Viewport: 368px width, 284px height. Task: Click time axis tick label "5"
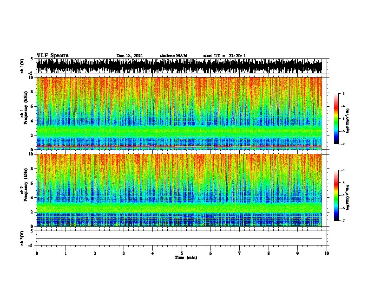point(182,253)
